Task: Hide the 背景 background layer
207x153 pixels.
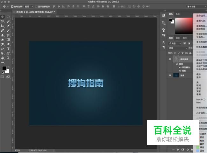Action: tap(170, 75)
